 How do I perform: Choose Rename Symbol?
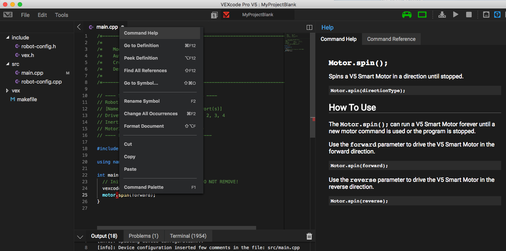(160, 101)
